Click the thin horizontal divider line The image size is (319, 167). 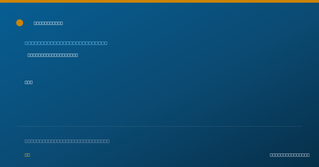[159, 126]
